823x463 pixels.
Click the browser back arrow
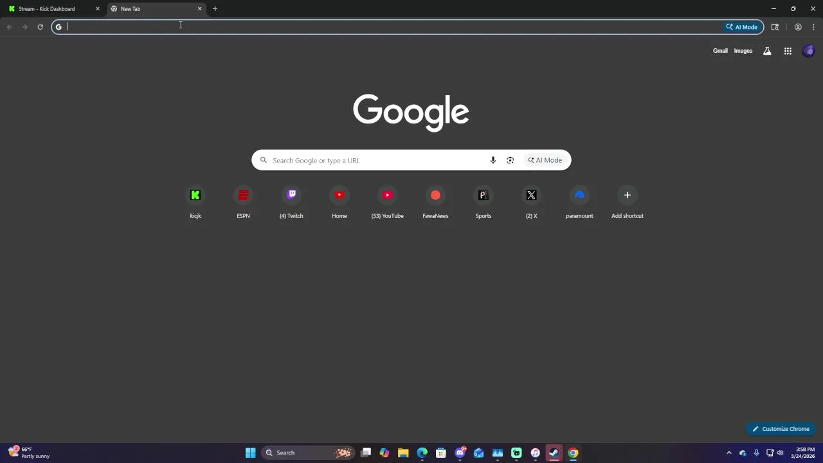pos(9,27)
